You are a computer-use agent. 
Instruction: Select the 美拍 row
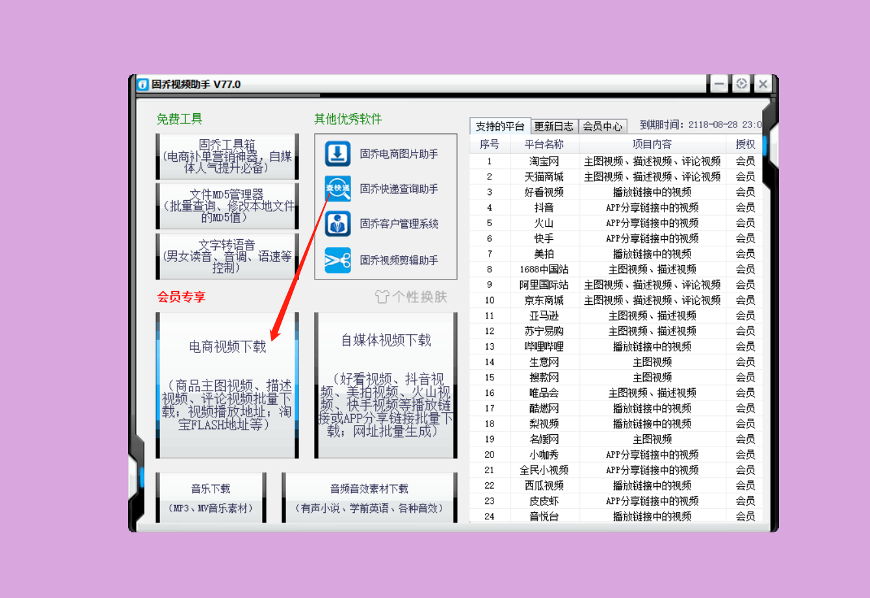[x=616, y=254]
